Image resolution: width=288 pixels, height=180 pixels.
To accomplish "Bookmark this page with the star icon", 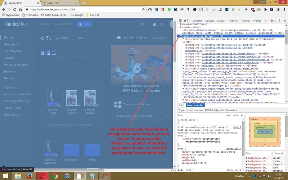I will coord(143,9).
